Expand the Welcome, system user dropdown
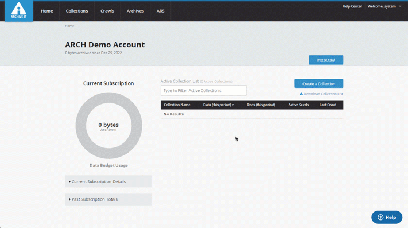The width and height of the screenshot is (408, 228). tap(384, 6)
